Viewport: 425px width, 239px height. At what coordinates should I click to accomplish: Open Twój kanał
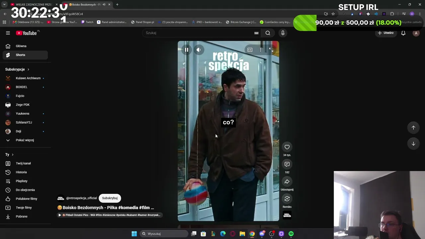[x=25, y=163]
